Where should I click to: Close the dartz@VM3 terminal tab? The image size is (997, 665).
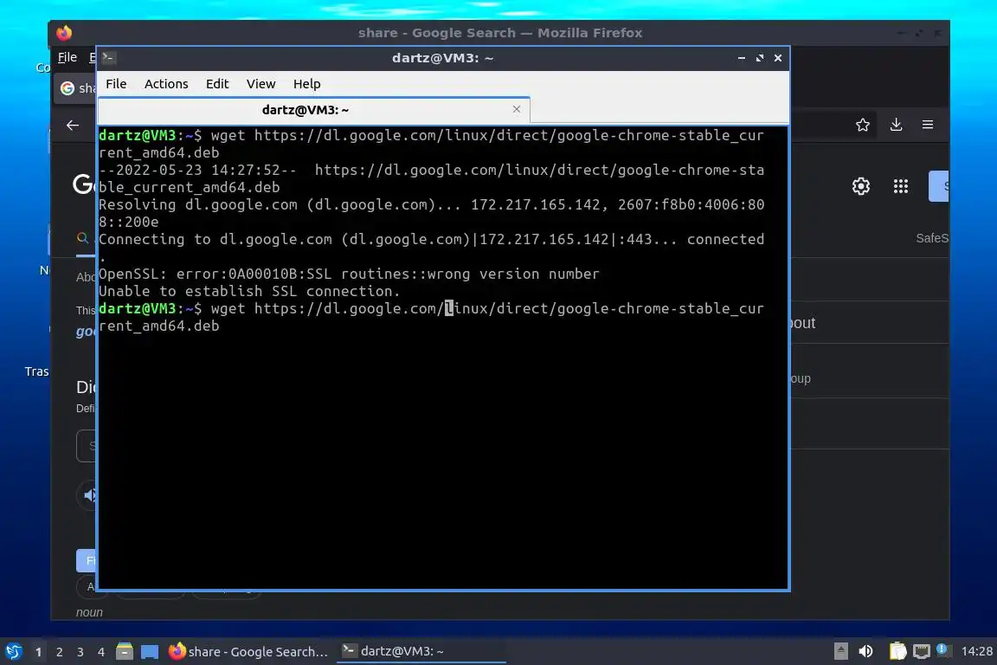pyautogui.click(x=517, y=109)
